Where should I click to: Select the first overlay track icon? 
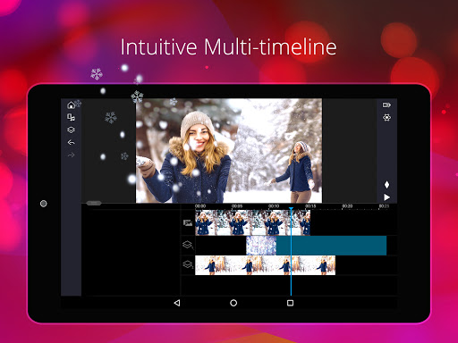click(x=188, y=245)
